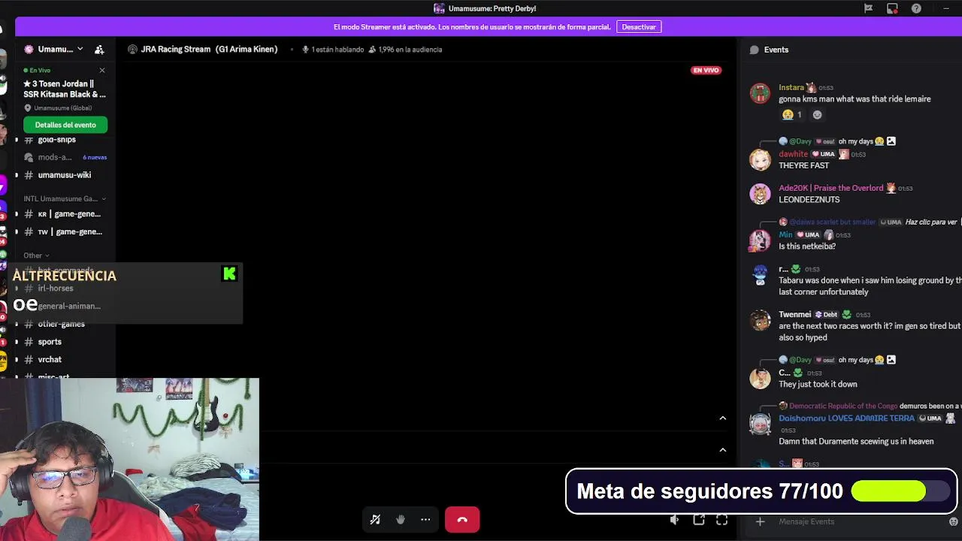Click username Twenmei in chat
This screenshot has width=962, height=541.
[794, 315]
